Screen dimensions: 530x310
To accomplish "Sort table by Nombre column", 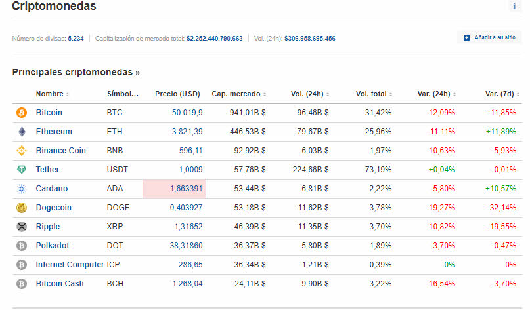I will pos(52,94).
